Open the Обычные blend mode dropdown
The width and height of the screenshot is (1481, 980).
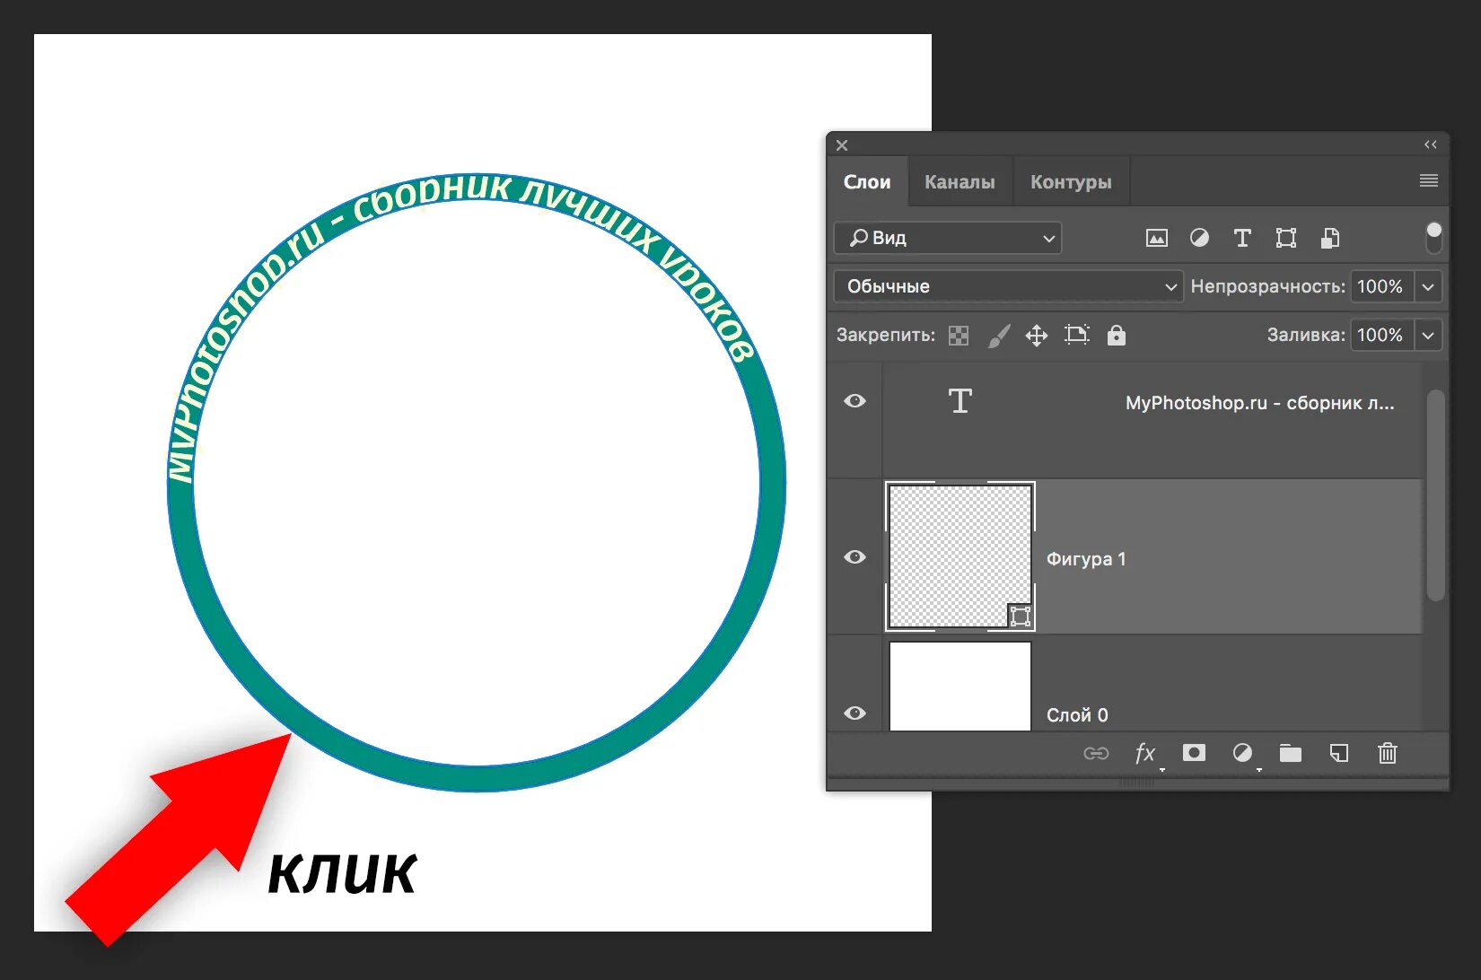(x=1009, y=286)
